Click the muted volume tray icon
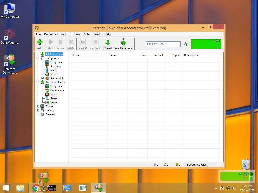 (234, 188)
